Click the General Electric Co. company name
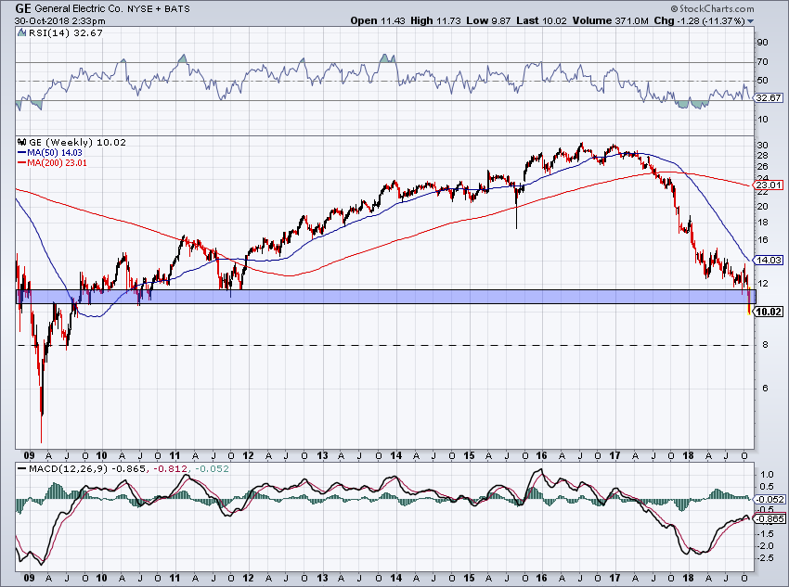 tap(79, 8)
